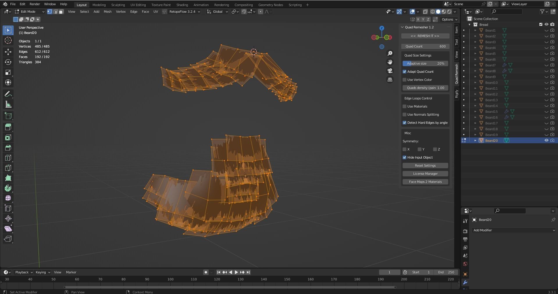This screenshot has width=558, height=294.
Task: Click Reset Settings button
Action: (425, 166)
